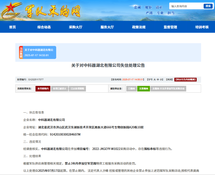
Task: Click 显示公告内容概要 button
Action: (185, 79)
